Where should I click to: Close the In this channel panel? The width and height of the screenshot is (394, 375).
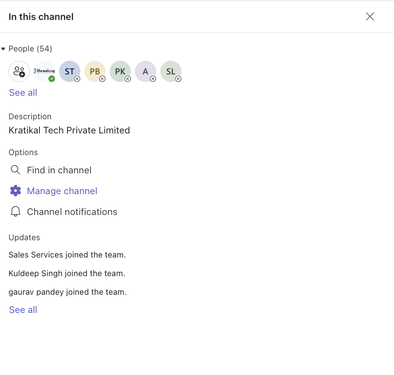point(370,16)
